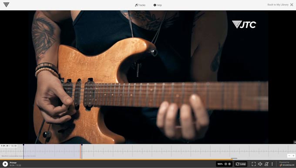
Task: Click the JTC triangle logo in header
Action: [6, 5]
